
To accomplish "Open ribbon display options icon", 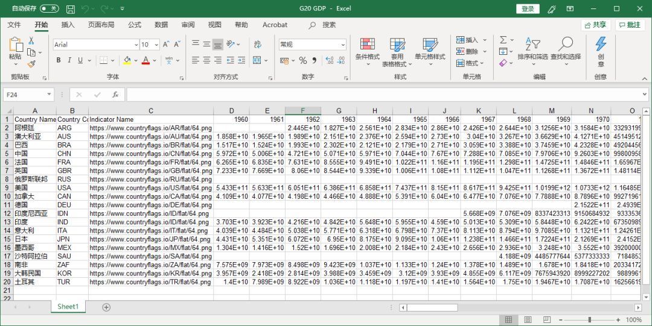I will (x=570, y=8).
